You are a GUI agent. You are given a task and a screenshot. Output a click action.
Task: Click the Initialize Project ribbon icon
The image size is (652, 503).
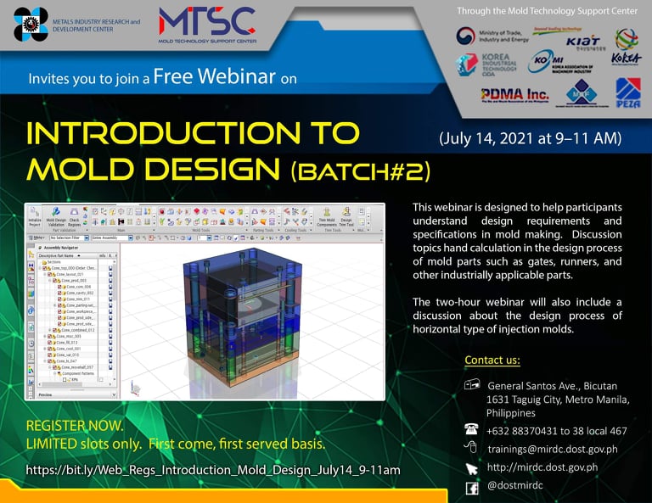[x=34, y=216]
